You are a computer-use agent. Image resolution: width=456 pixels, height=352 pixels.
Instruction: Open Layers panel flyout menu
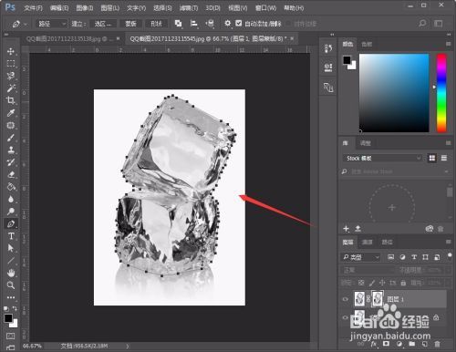(449, 242)
